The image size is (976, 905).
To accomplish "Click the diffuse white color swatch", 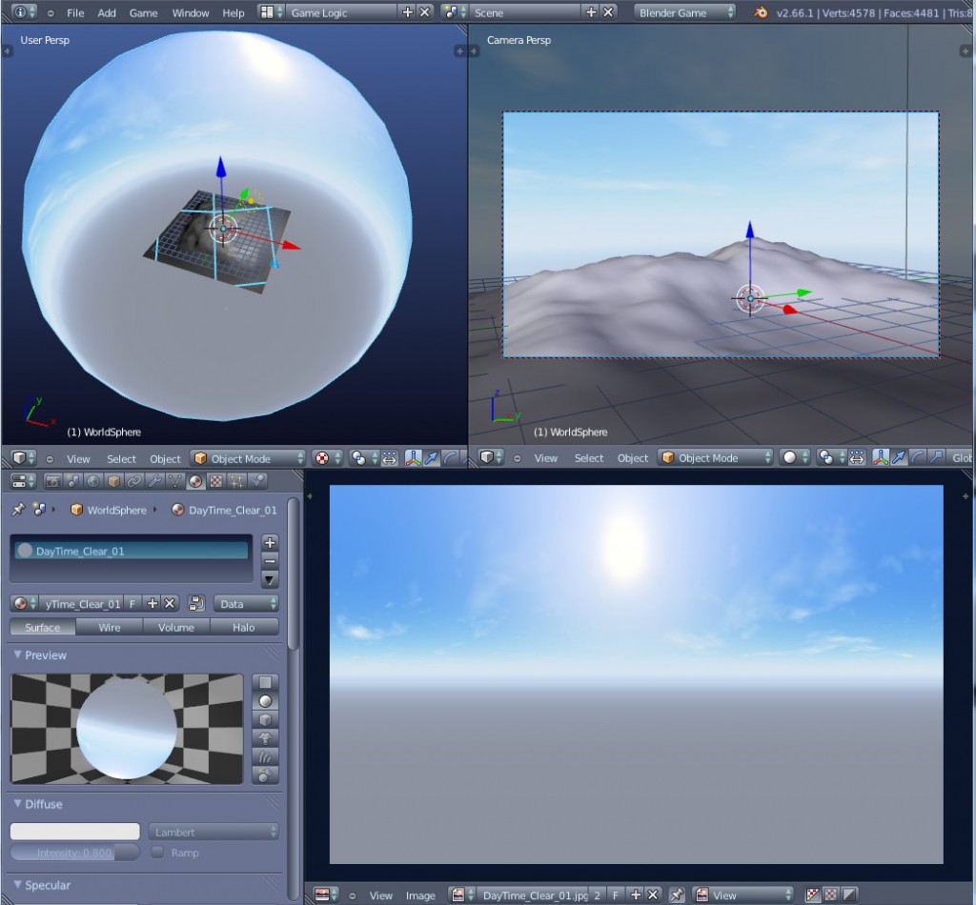I will [75, 832].
